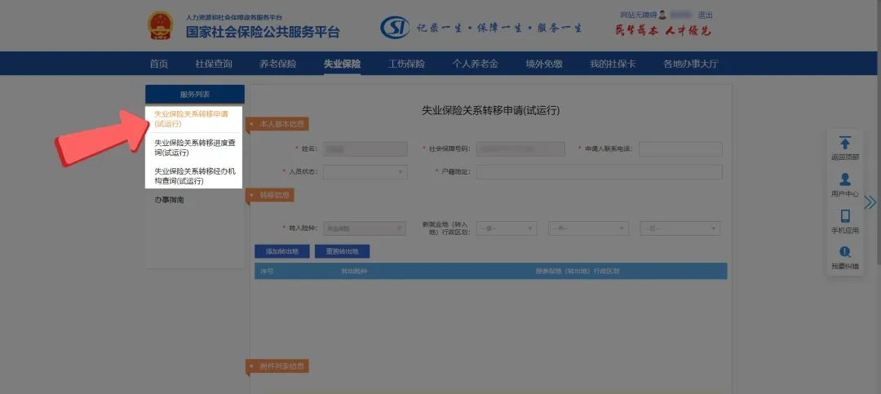Open 用户中心 person icon
881x394 pixels.
point(844,179)
